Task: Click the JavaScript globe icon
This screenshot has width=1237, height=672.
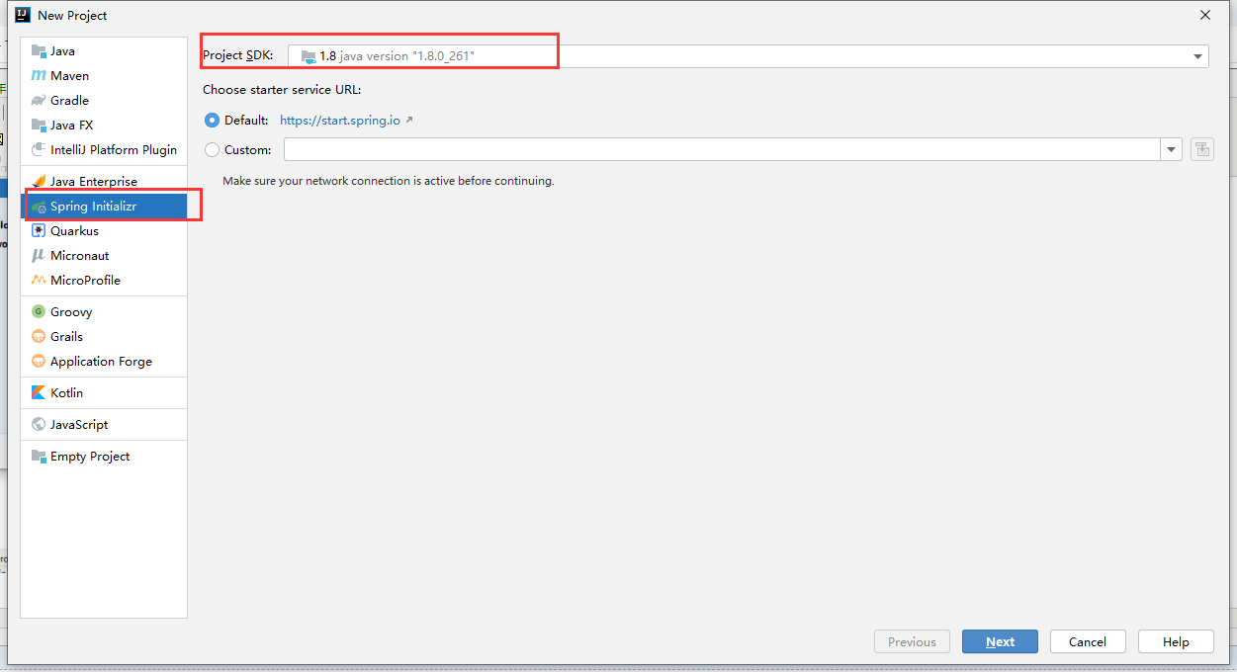Action: 39,425
